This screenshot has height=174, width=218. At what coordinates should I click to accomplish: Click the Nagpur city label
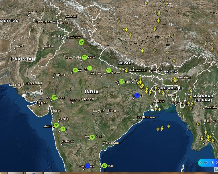click(99, 111)
